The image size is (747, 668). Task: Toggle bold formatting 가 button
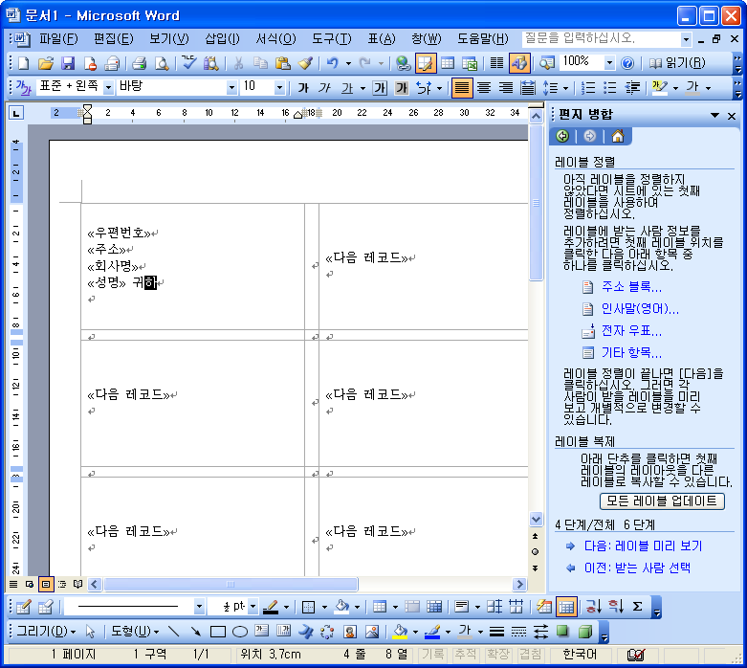point(303,88)
